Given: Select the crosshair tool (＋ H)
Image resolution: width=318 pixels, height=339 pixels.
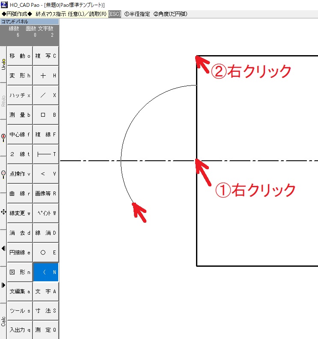Looking at the screenshot, I should point(46,76).
